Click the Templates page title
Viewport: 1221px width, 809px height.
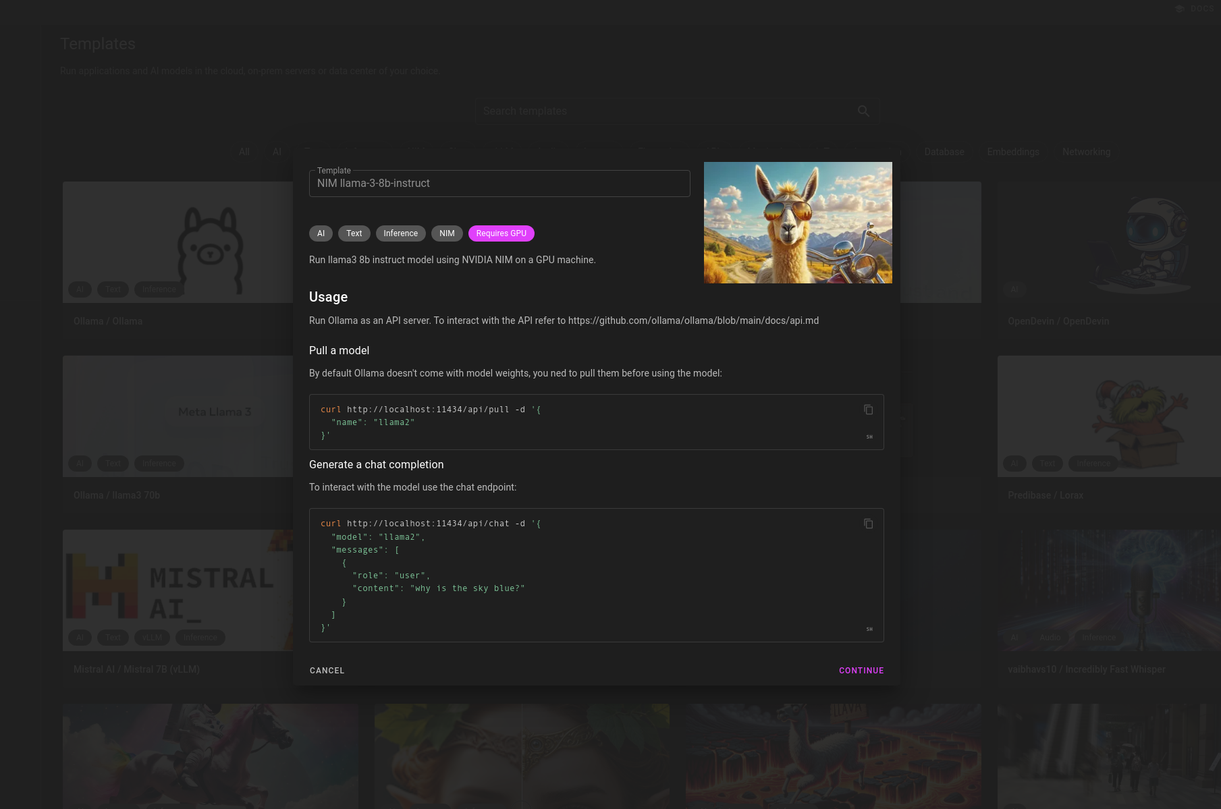98,44
